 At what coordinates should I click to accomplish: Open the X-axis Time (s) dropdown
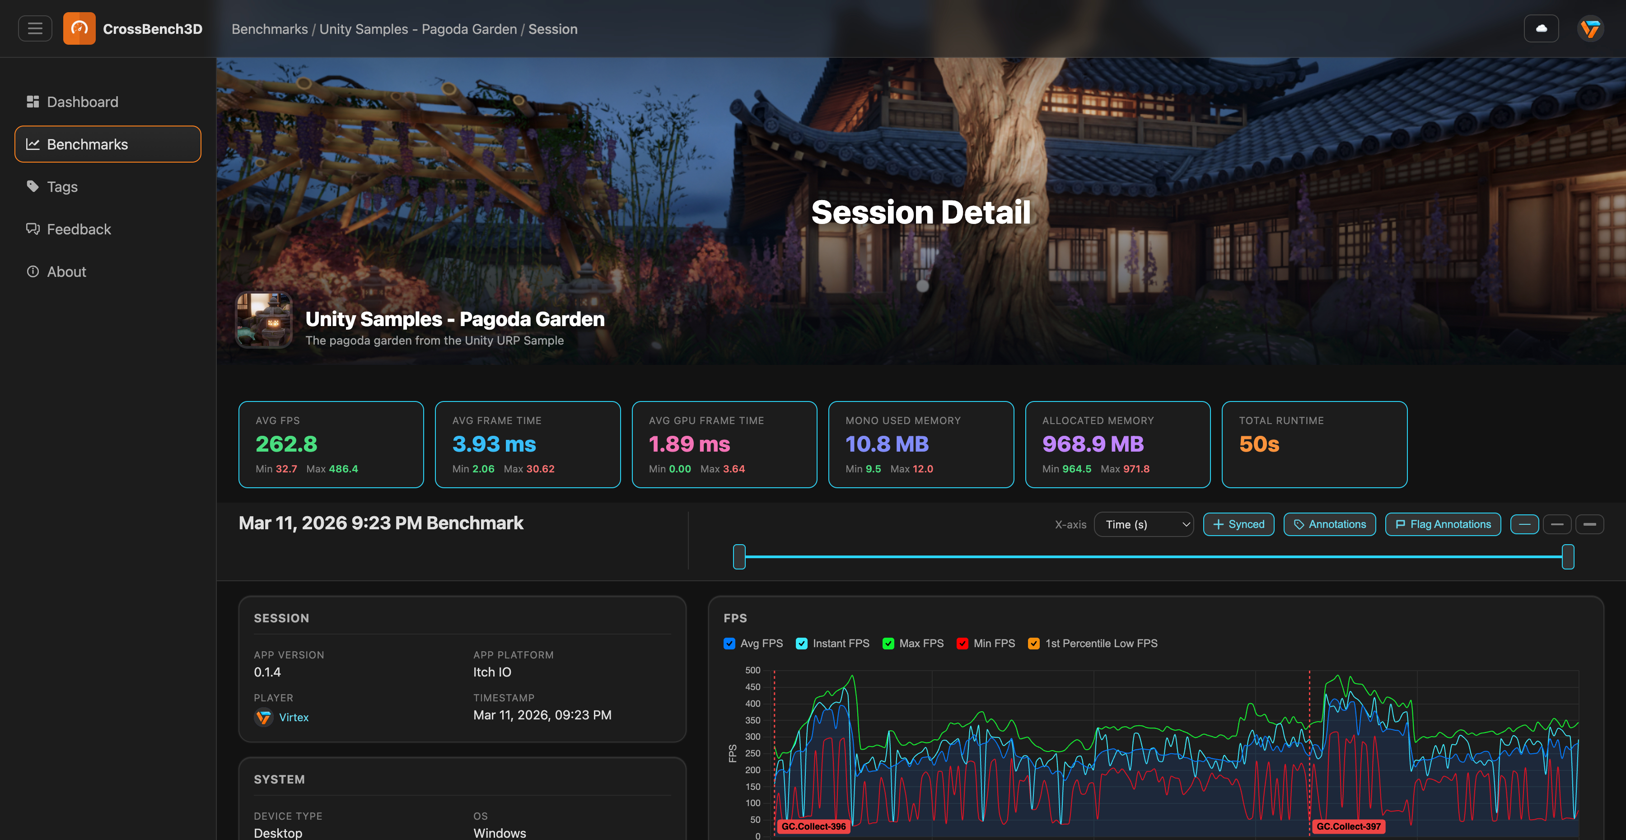pyautogui.click(x=1144, y=524)
